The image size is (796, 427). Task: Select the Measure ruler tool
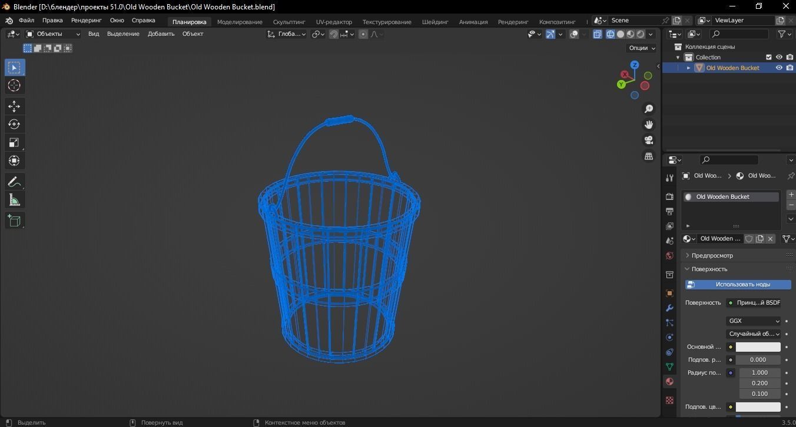click(14, 201)
